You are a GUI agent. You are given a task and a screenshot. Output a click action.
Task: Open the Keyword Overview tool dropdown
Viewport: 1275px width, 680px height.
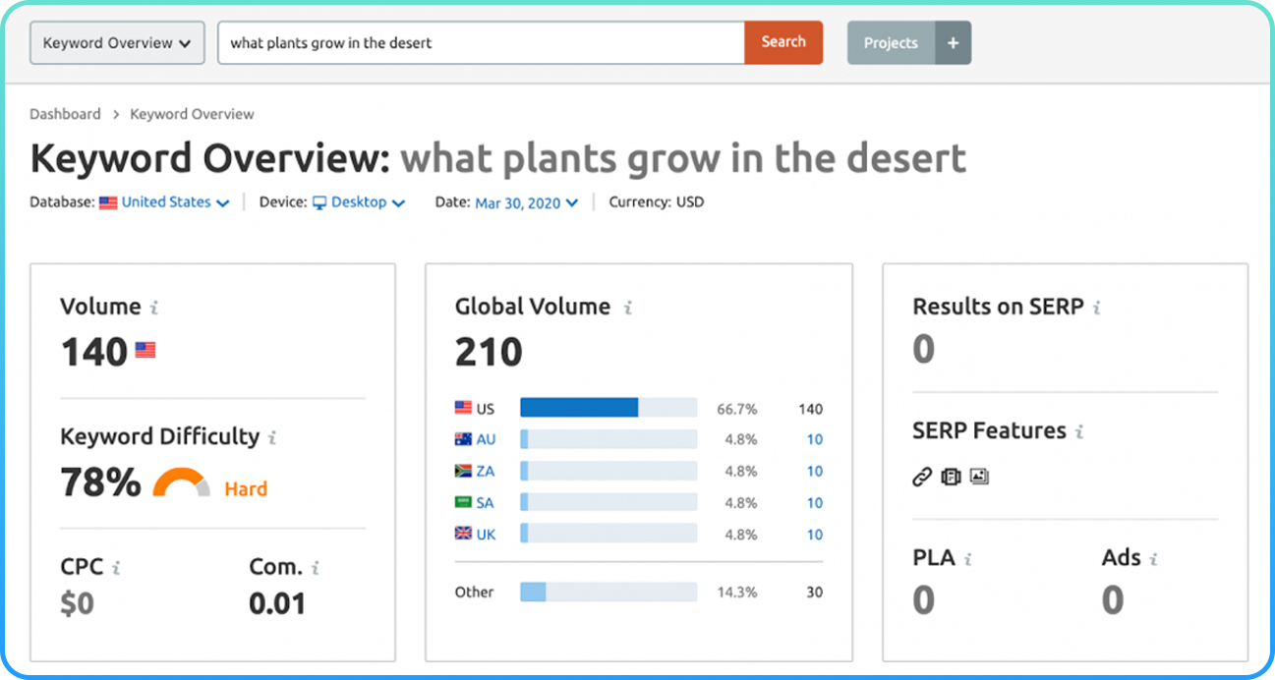click(x=117, y=43)
